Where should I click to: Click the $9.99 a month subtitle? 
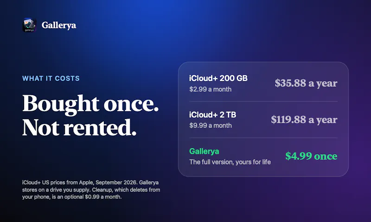[x=211, y=125]
